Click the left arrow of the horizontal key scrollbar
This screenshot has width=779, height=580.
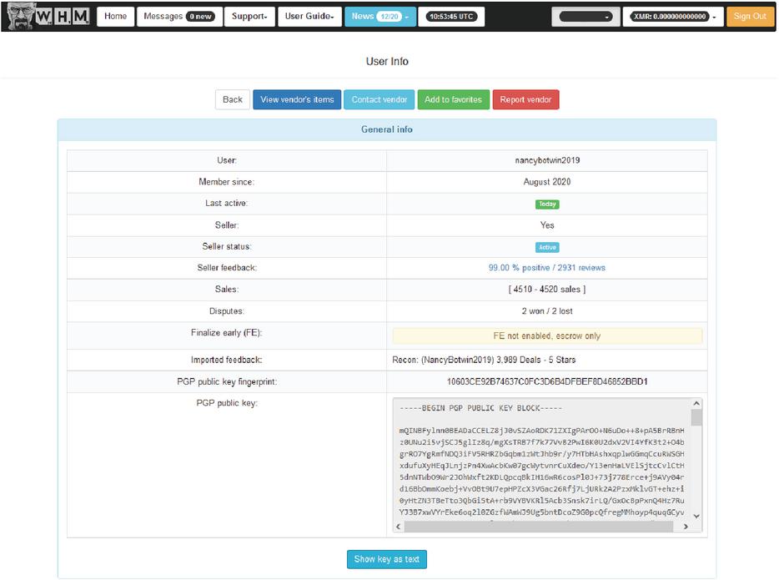400,527
